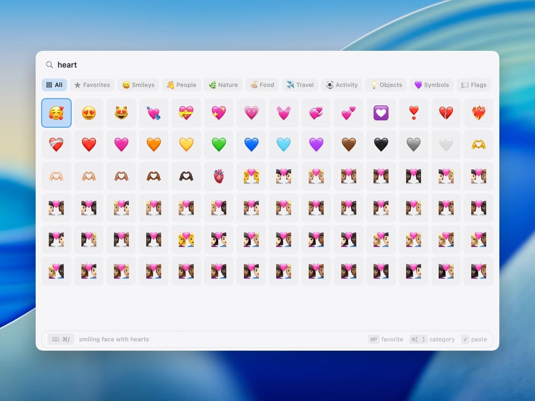Open the Smileys category tab
The width and height of the screenshot is (535, 401).
138,85
